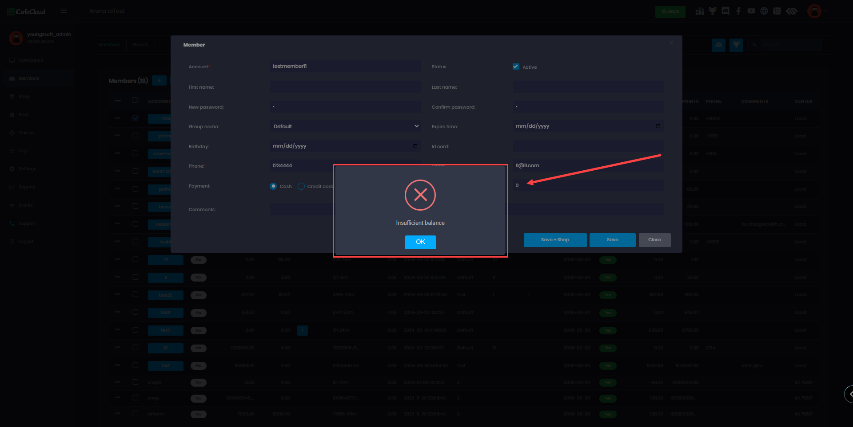
Task: Click the search magnifier icon
Action: tap(754, 45)
